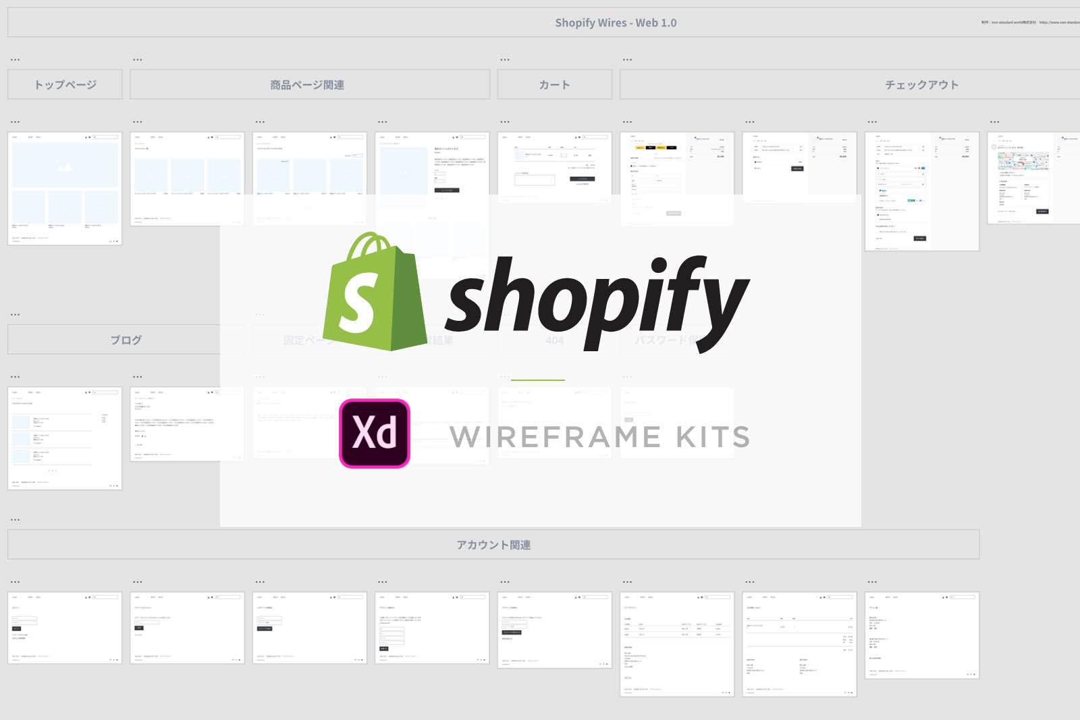Select the カート section label
This screenshot has height=720, width=1080.
[x=555, y=84]
